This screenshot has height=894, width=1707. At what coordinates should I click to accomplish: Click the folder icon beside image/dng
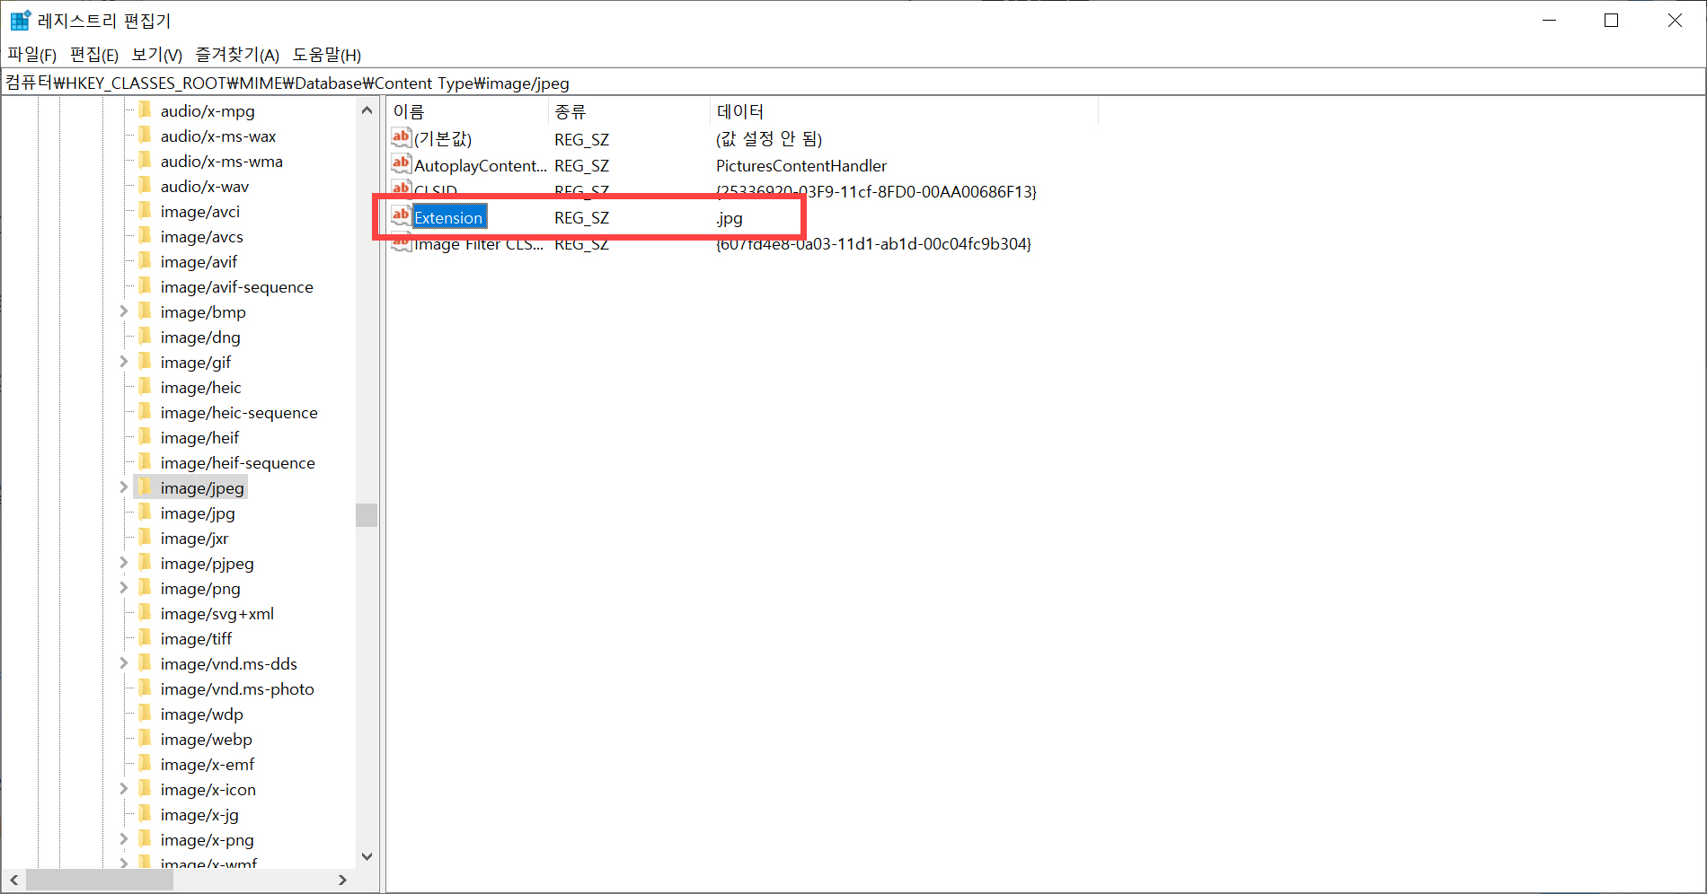tap(145, 337)
